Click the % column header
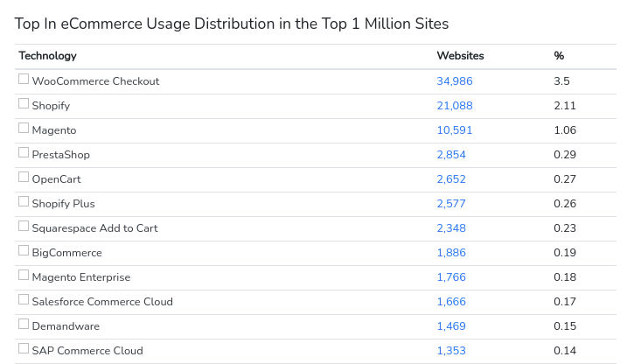Image resolution: width=634 pixels, height=364 pixels. coord(559,56)
